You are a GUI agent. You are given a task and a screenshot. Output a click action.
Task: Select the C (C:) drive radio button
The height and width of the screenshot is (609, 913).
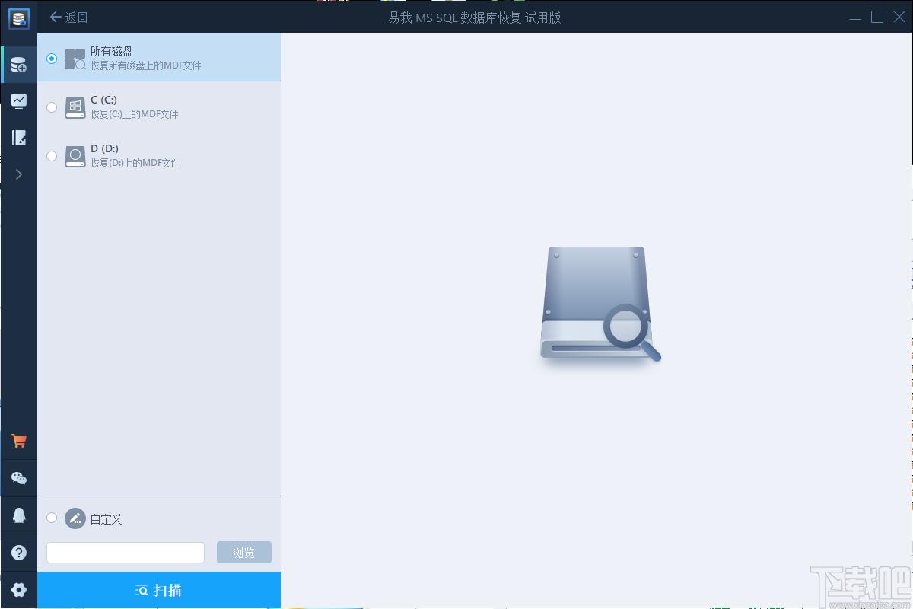(x=52, y=107)
